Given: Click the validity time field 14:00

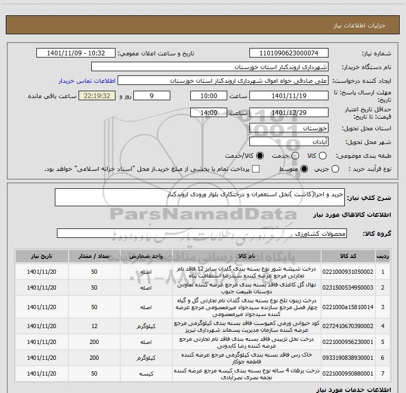Looking at the screenshot, I should pos(209,113).
